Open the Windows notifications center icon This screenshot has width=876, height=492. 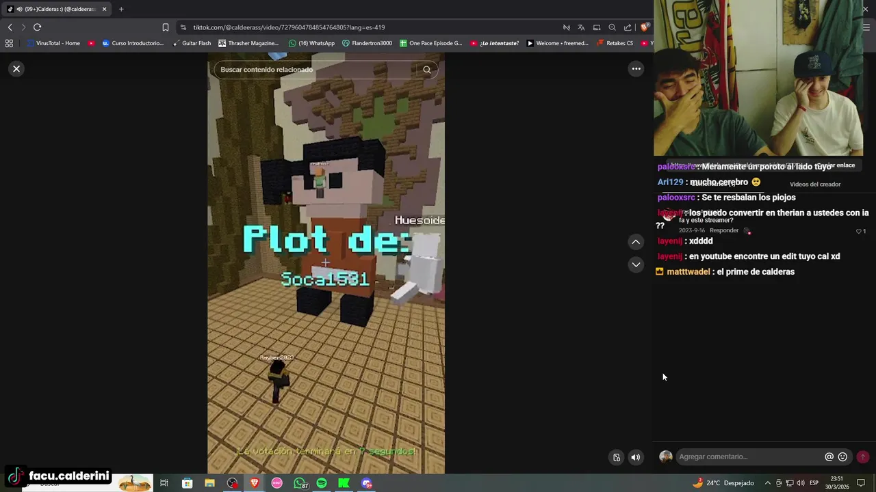861,483
